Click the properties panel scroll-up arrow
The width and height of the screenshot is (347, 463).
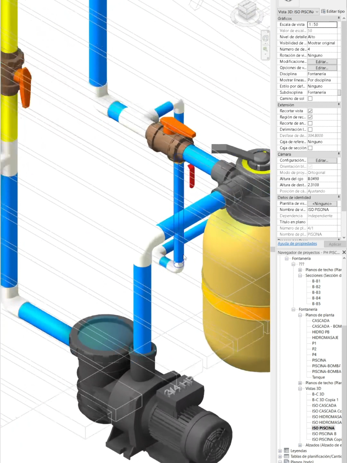[344, 18]
